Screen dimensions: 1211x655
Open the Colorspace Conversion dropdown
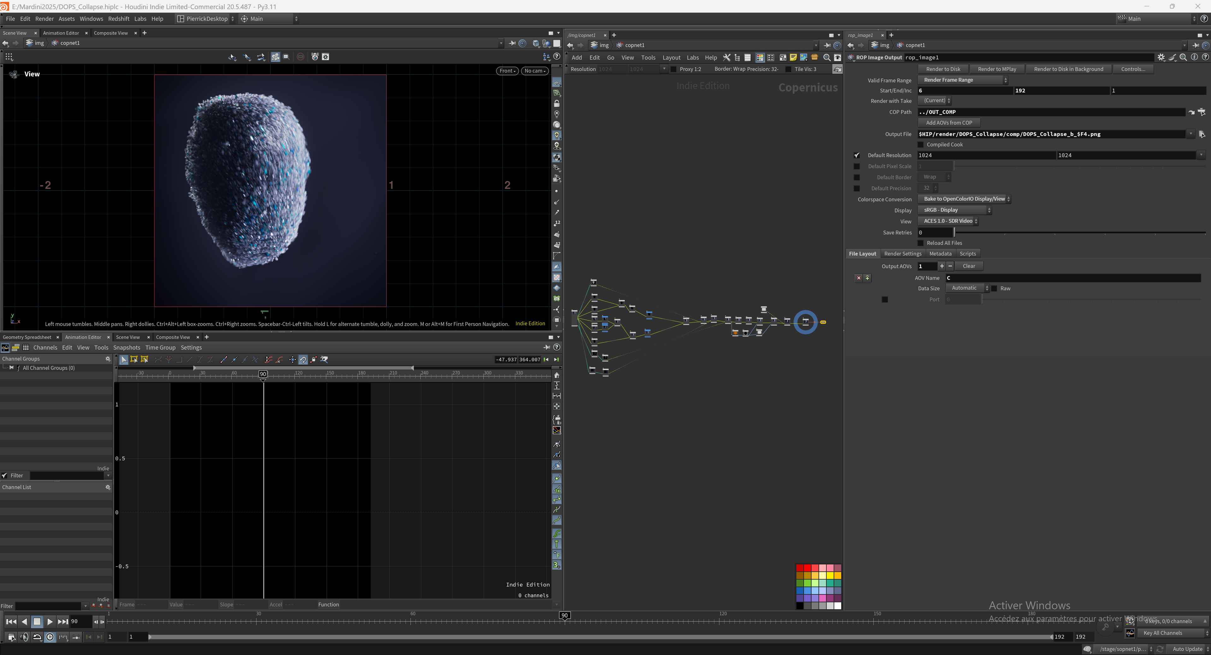[964, 199]
